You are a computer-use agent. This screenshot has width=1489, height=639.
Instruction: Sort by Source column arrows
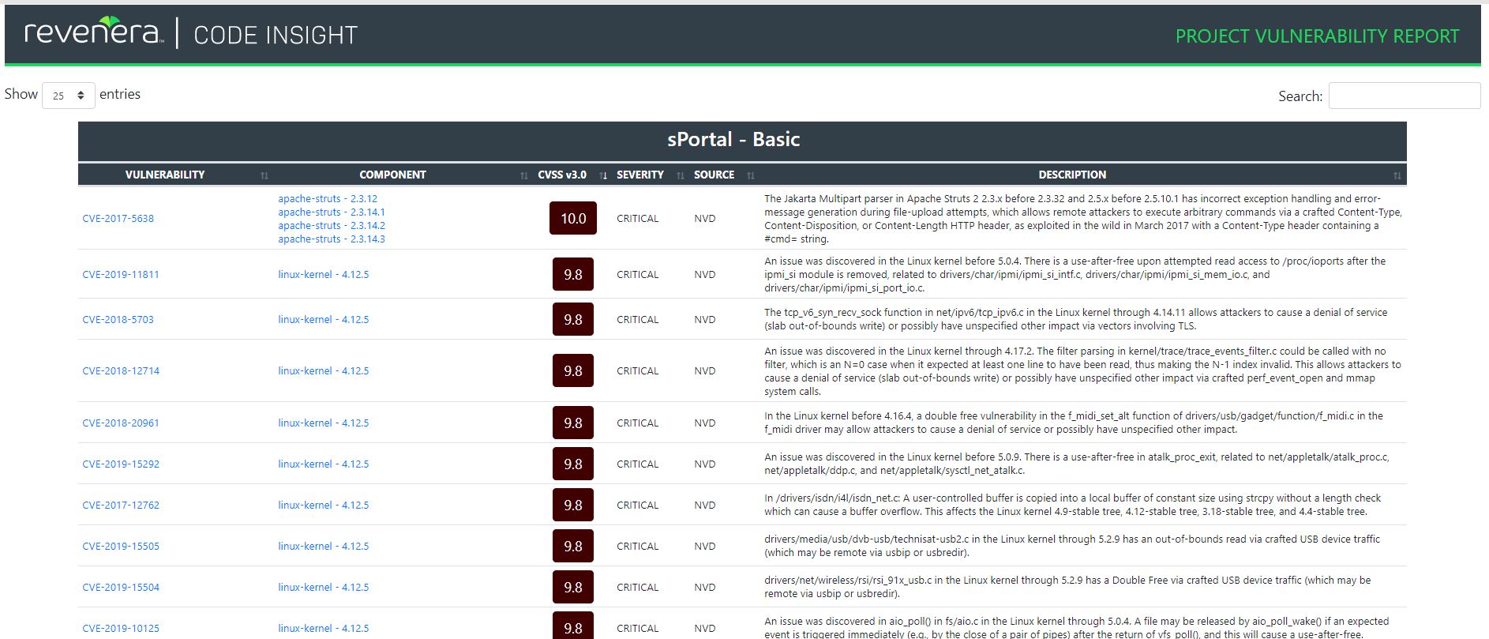[751, 175]
